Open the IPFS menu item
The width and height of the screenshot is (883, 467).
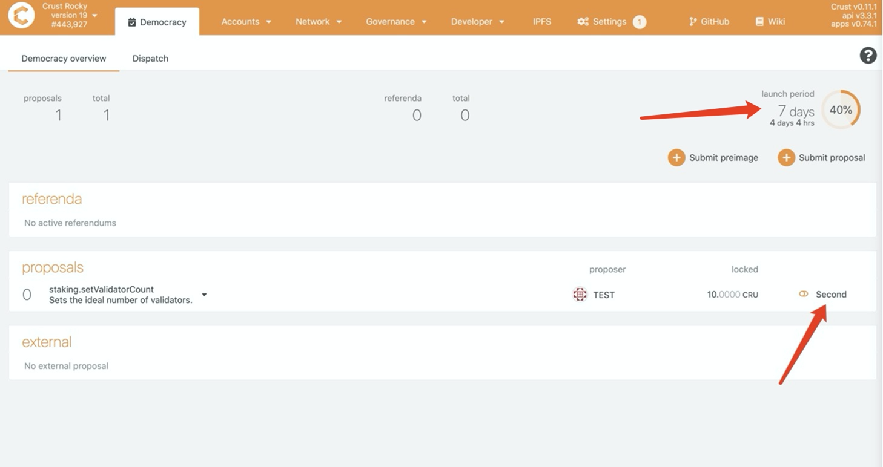[x=542, y=22]
